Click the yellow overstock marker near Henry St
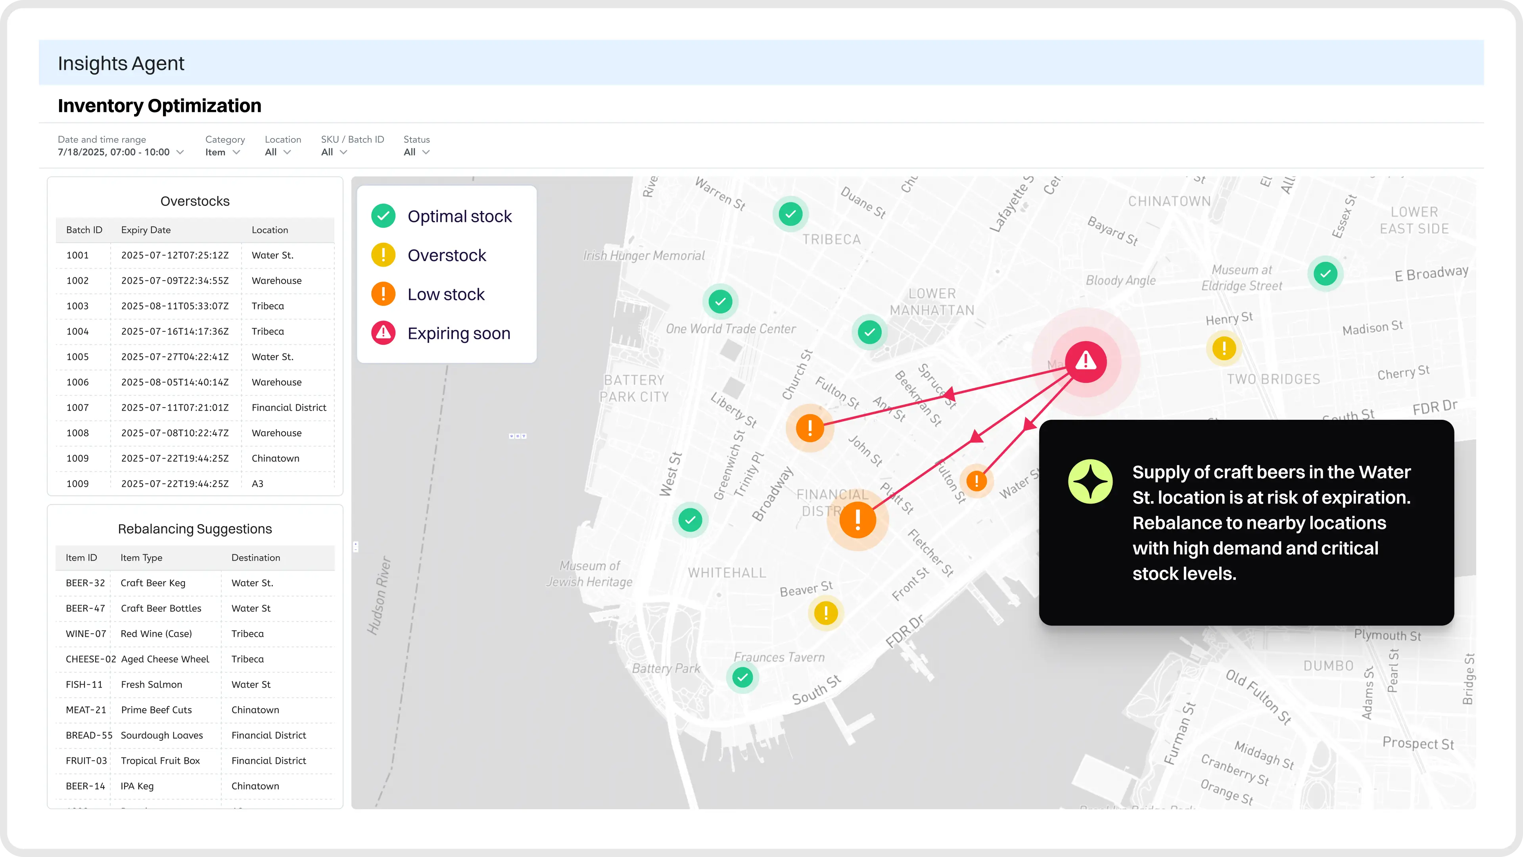This screenshot has width=1523, height=857. tap(1224, 348)
